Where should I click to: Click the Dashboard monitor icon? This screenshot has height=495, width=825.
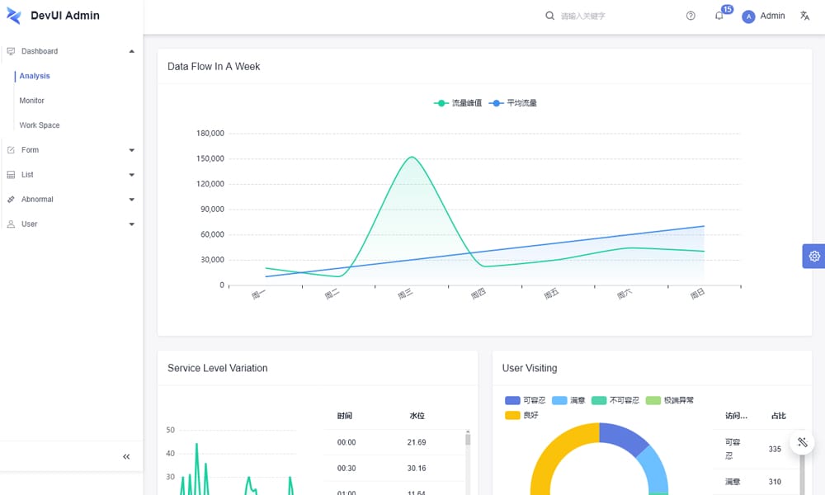pyautogui.click(x=11, y=51)
